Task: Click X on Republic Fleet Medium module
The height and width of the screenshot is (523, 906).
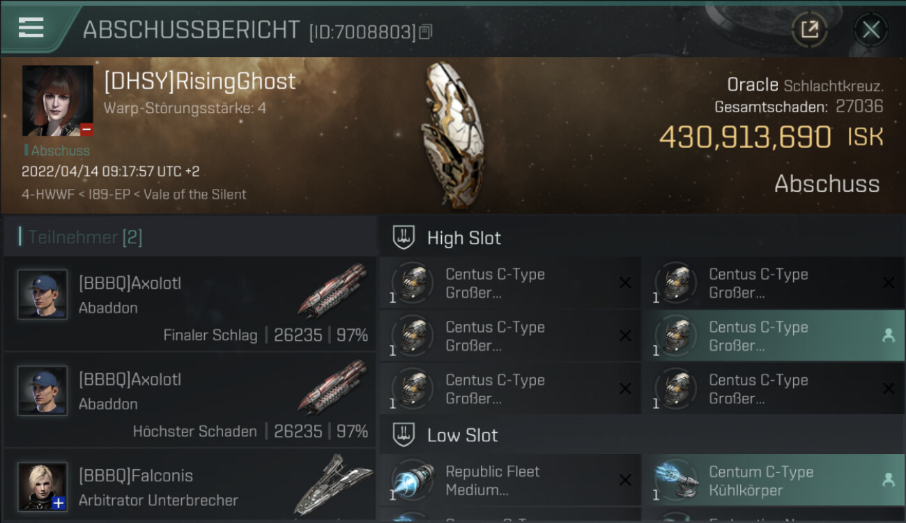Action: pyautogui.click(x=625, y=480)
